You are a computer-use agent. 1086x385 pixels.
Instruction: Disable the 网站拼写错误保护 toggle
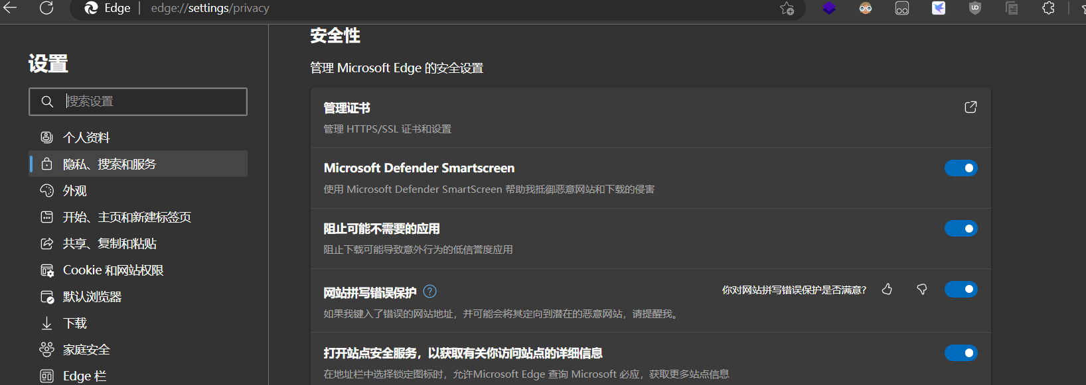961,289
